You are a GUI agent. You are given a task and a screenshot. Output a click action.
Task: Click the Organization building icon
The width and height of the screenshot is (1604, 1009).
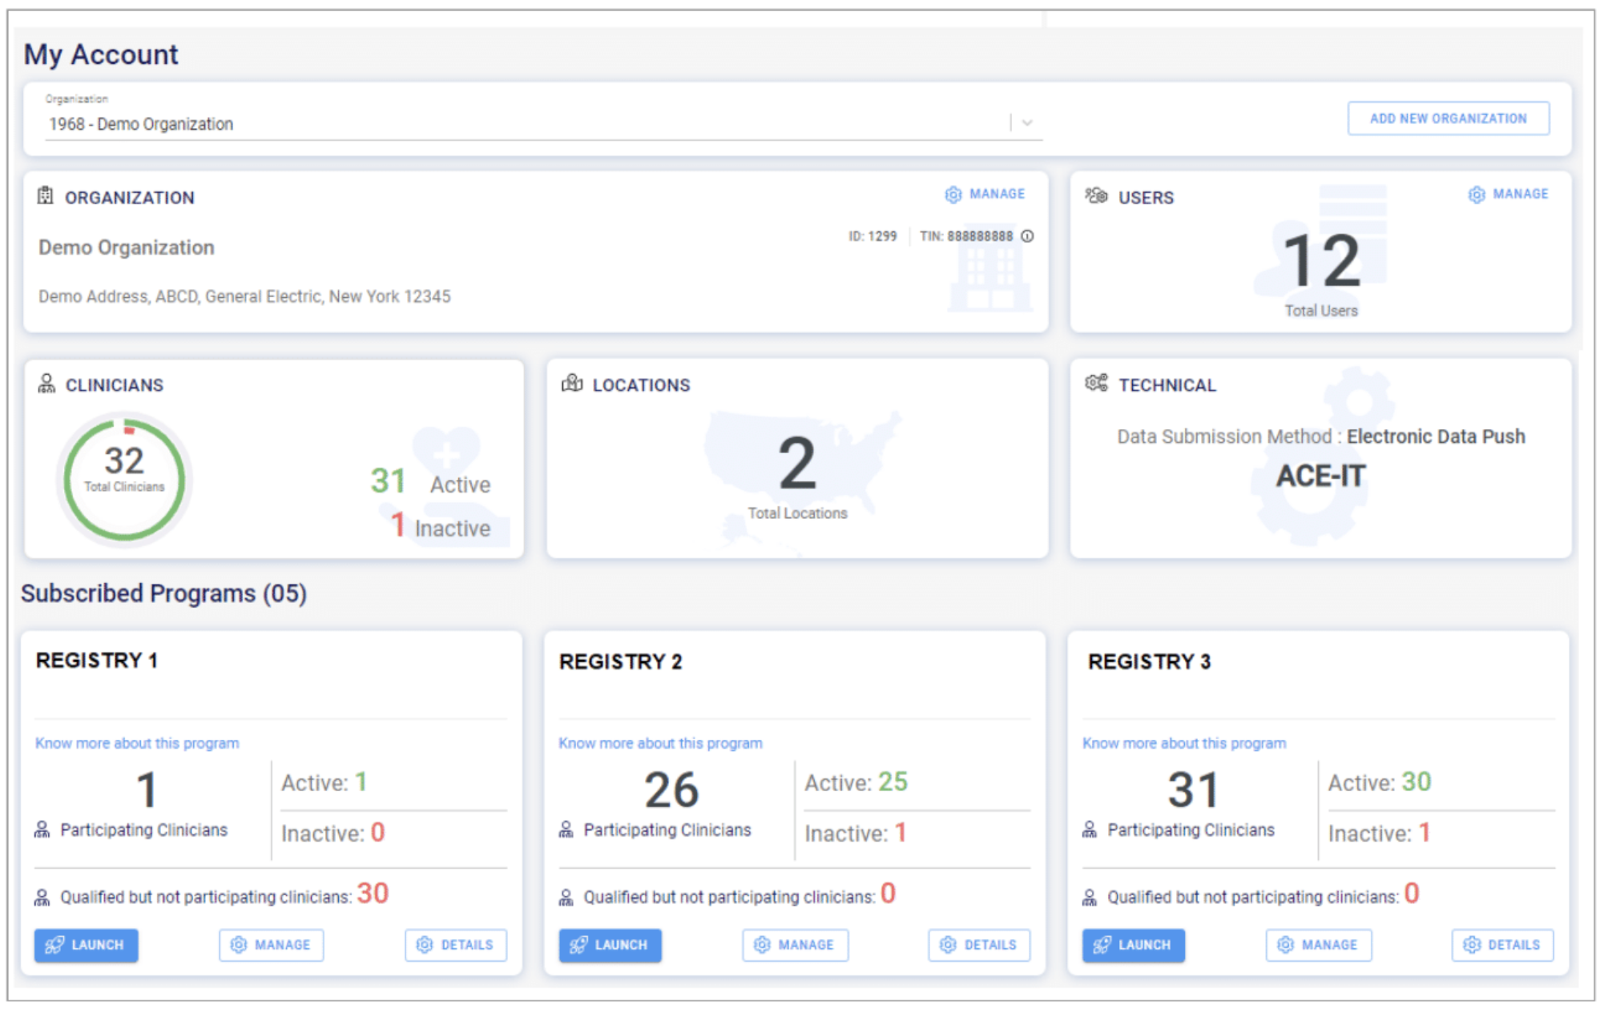[x=46, y=196]
